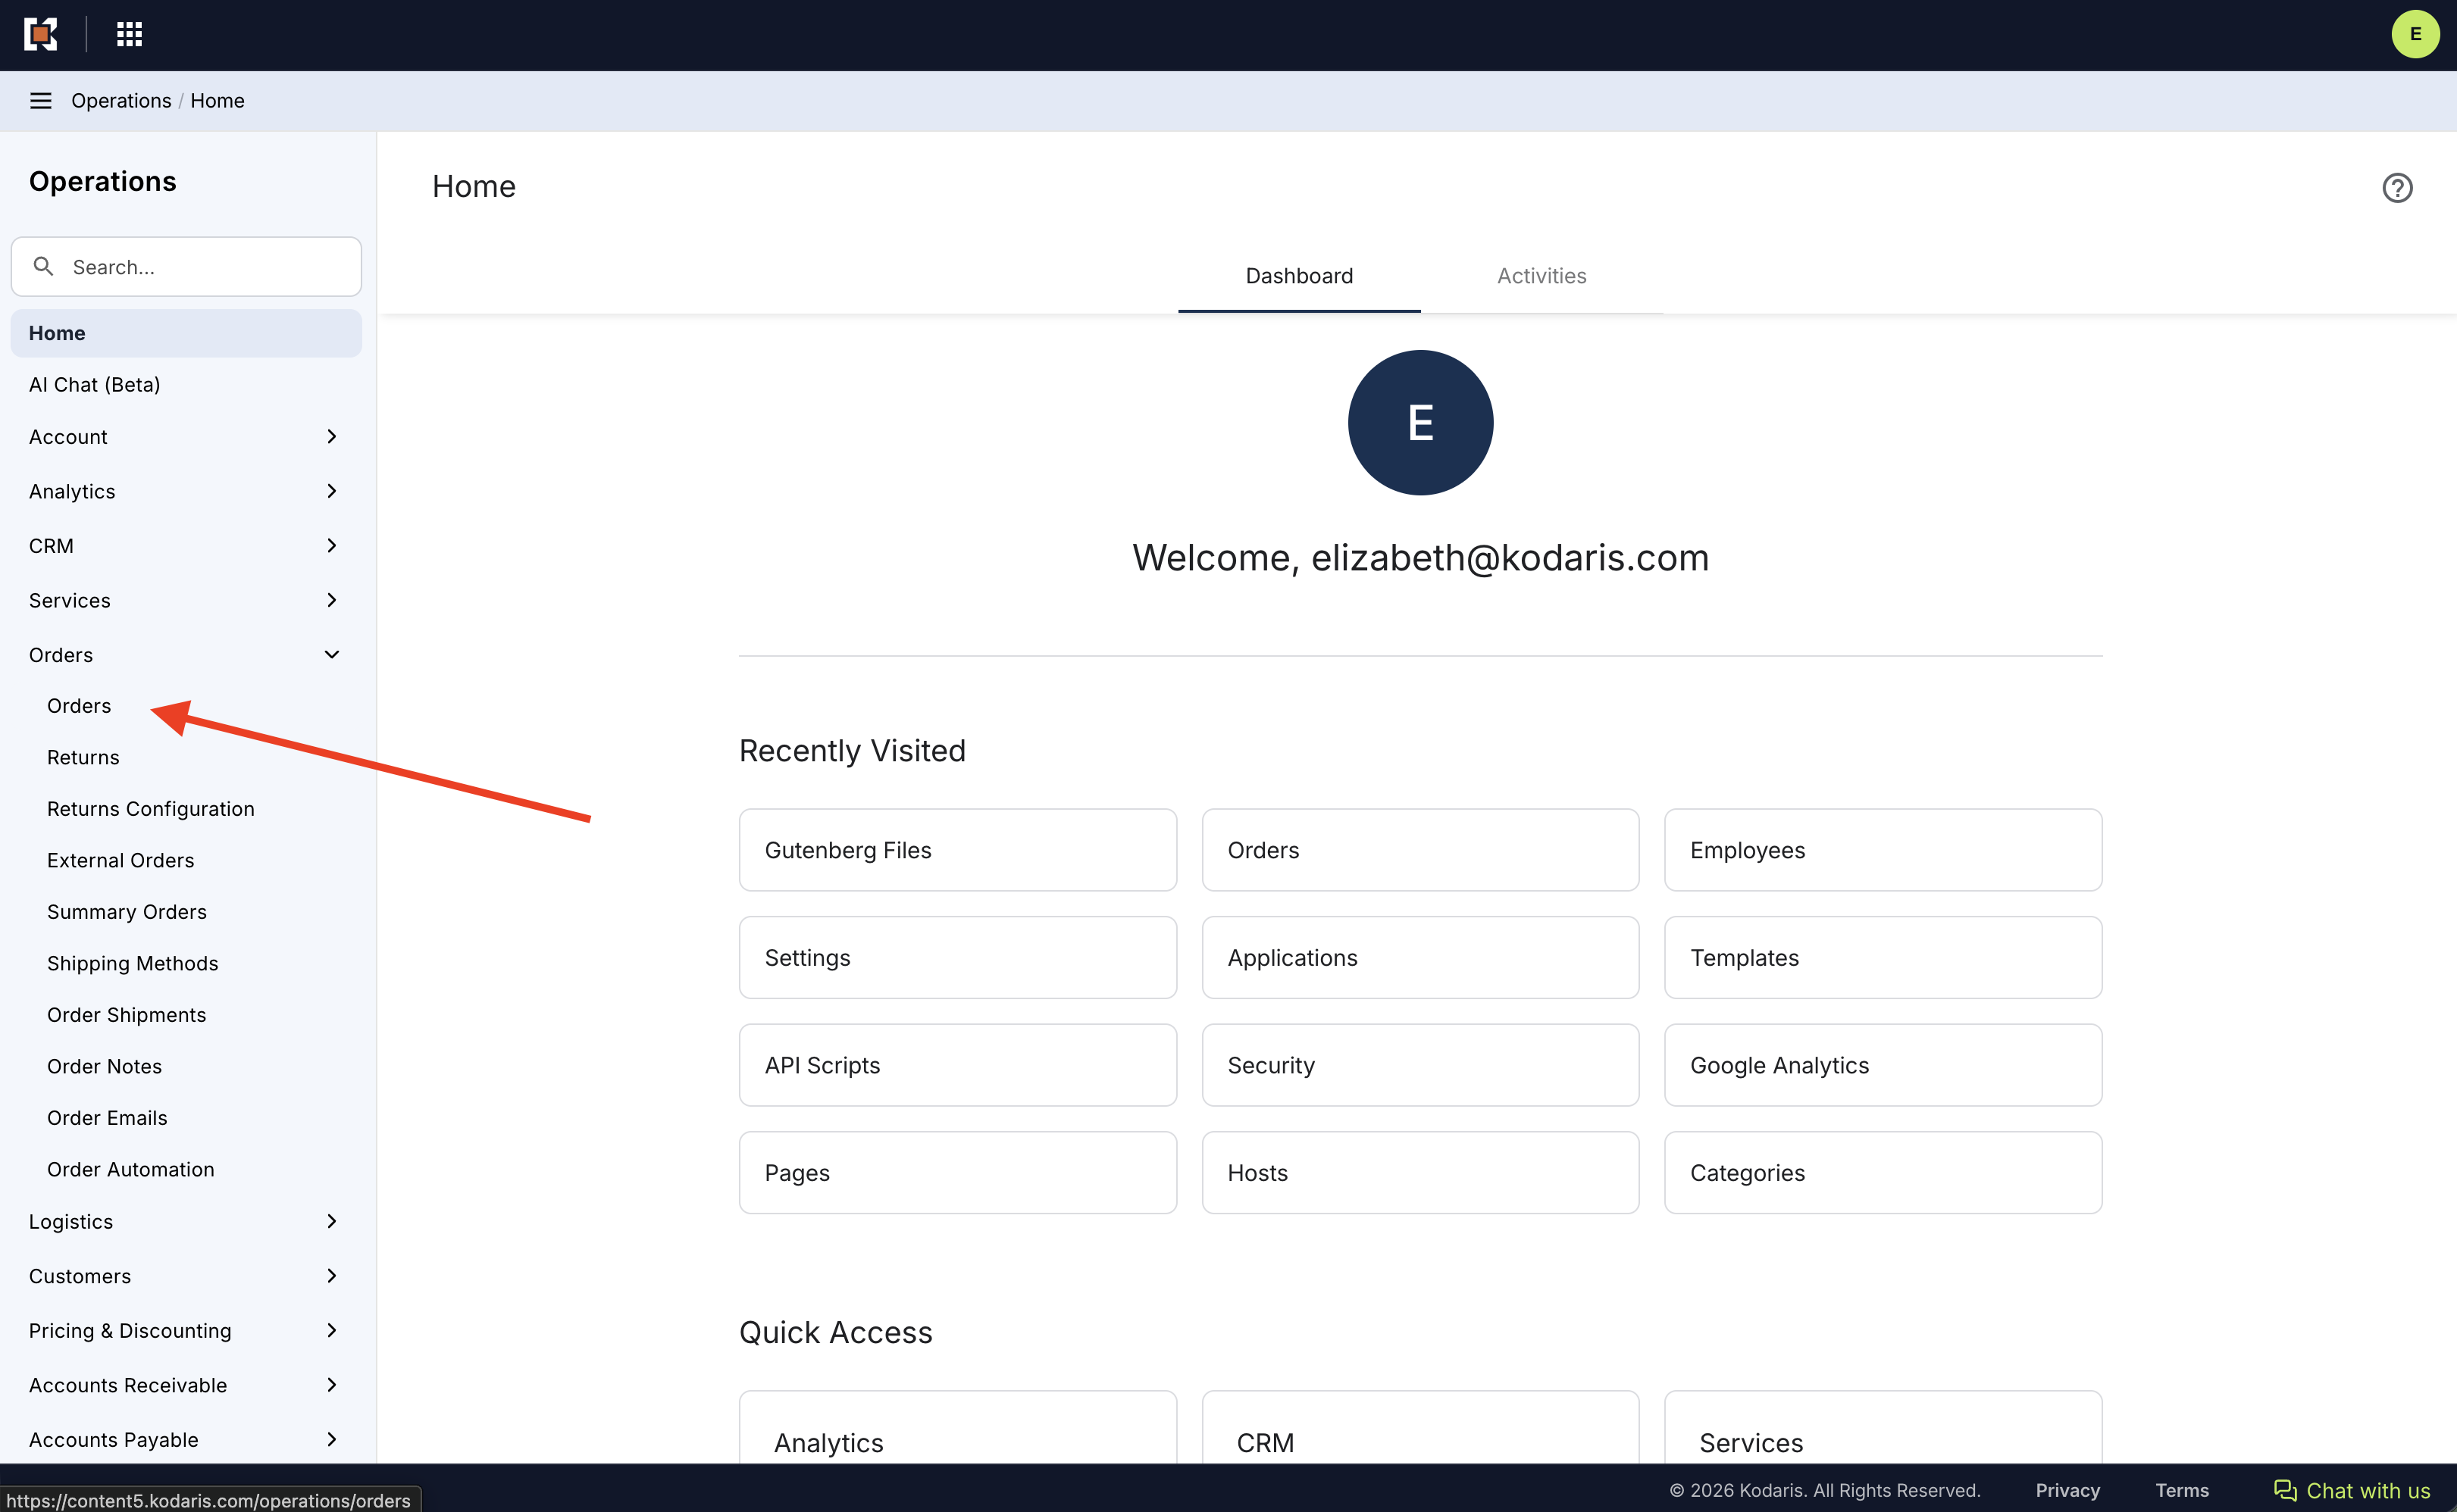The width and height of the screenshot is (2457, 1512).
Task: Open the apps grid launcher
Action: [x=129, y=34]
